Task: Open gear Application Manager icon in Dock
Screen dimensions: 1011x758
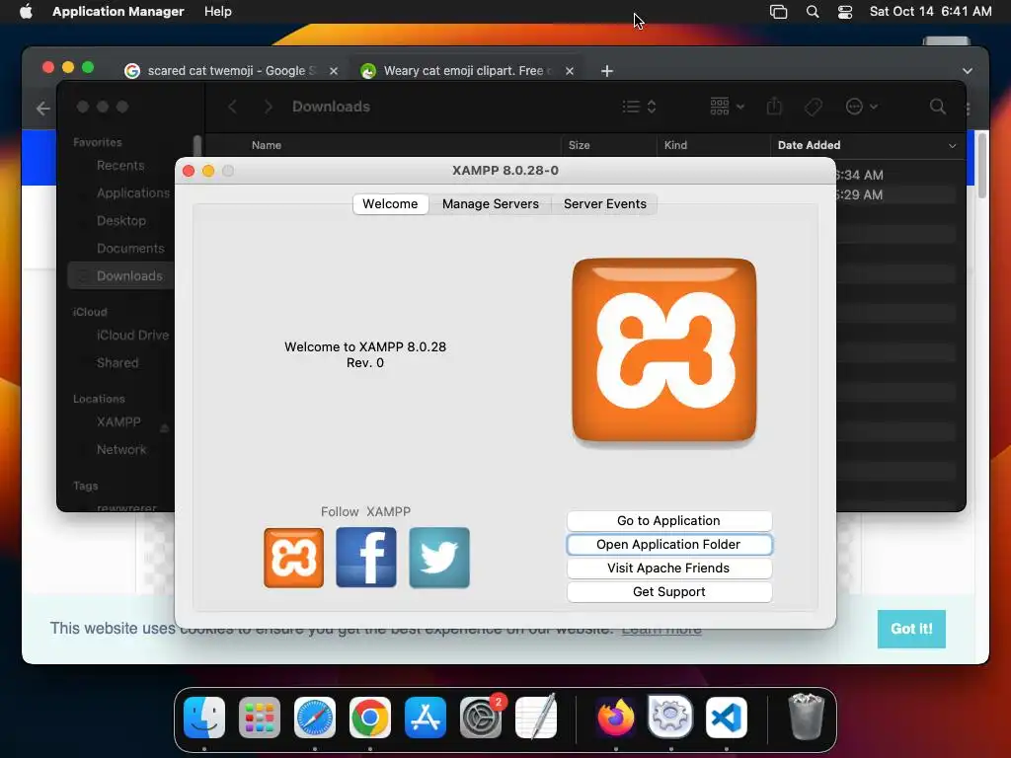Action: (670, 718)
